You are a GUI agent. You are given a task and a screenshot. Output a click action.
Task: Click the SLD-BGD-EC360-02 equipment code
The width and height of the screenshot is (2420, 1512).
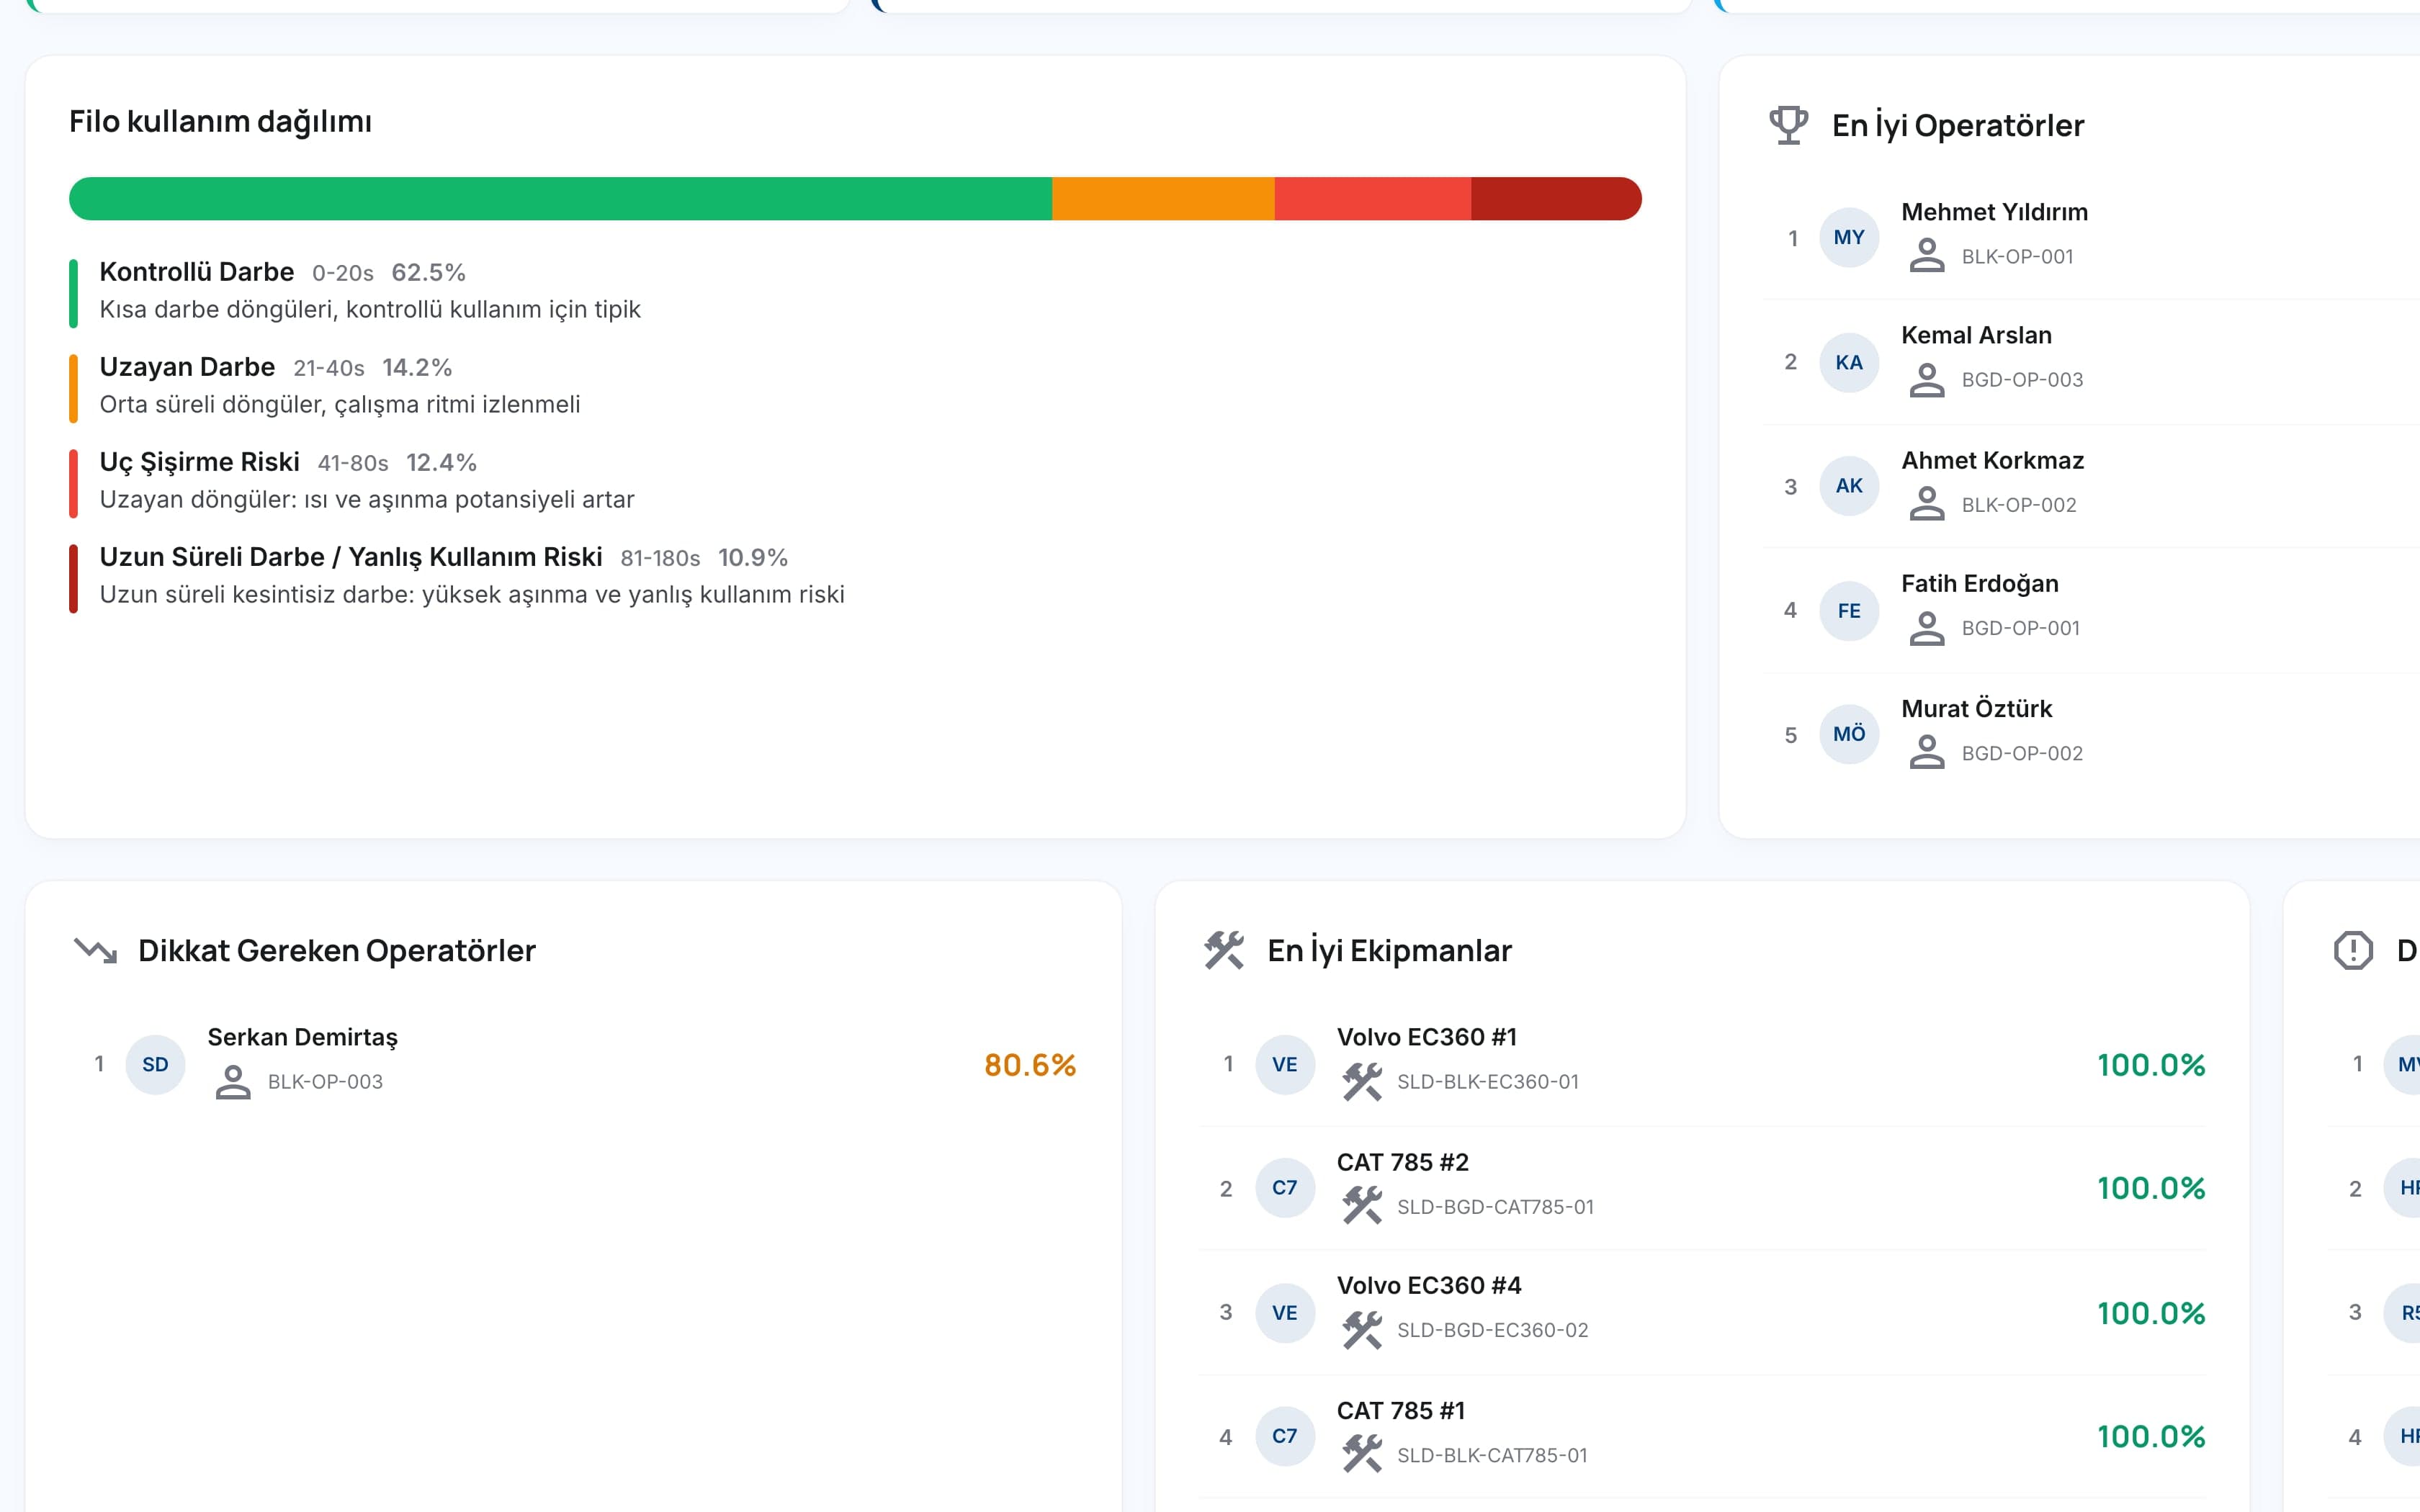point(1492,1330)
